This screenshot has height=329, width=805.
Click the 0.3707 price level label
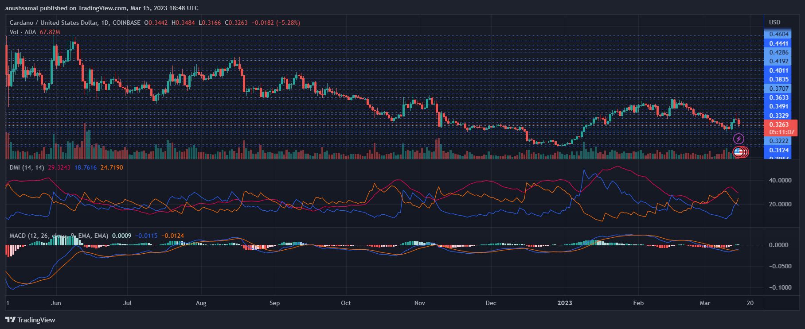coord(779,89)
